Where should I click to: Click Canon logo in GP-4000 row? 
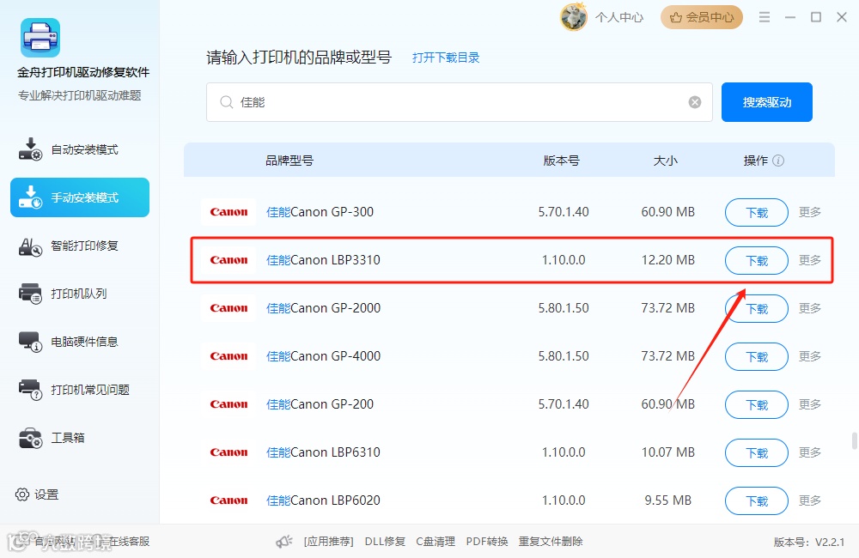[228, 356]
